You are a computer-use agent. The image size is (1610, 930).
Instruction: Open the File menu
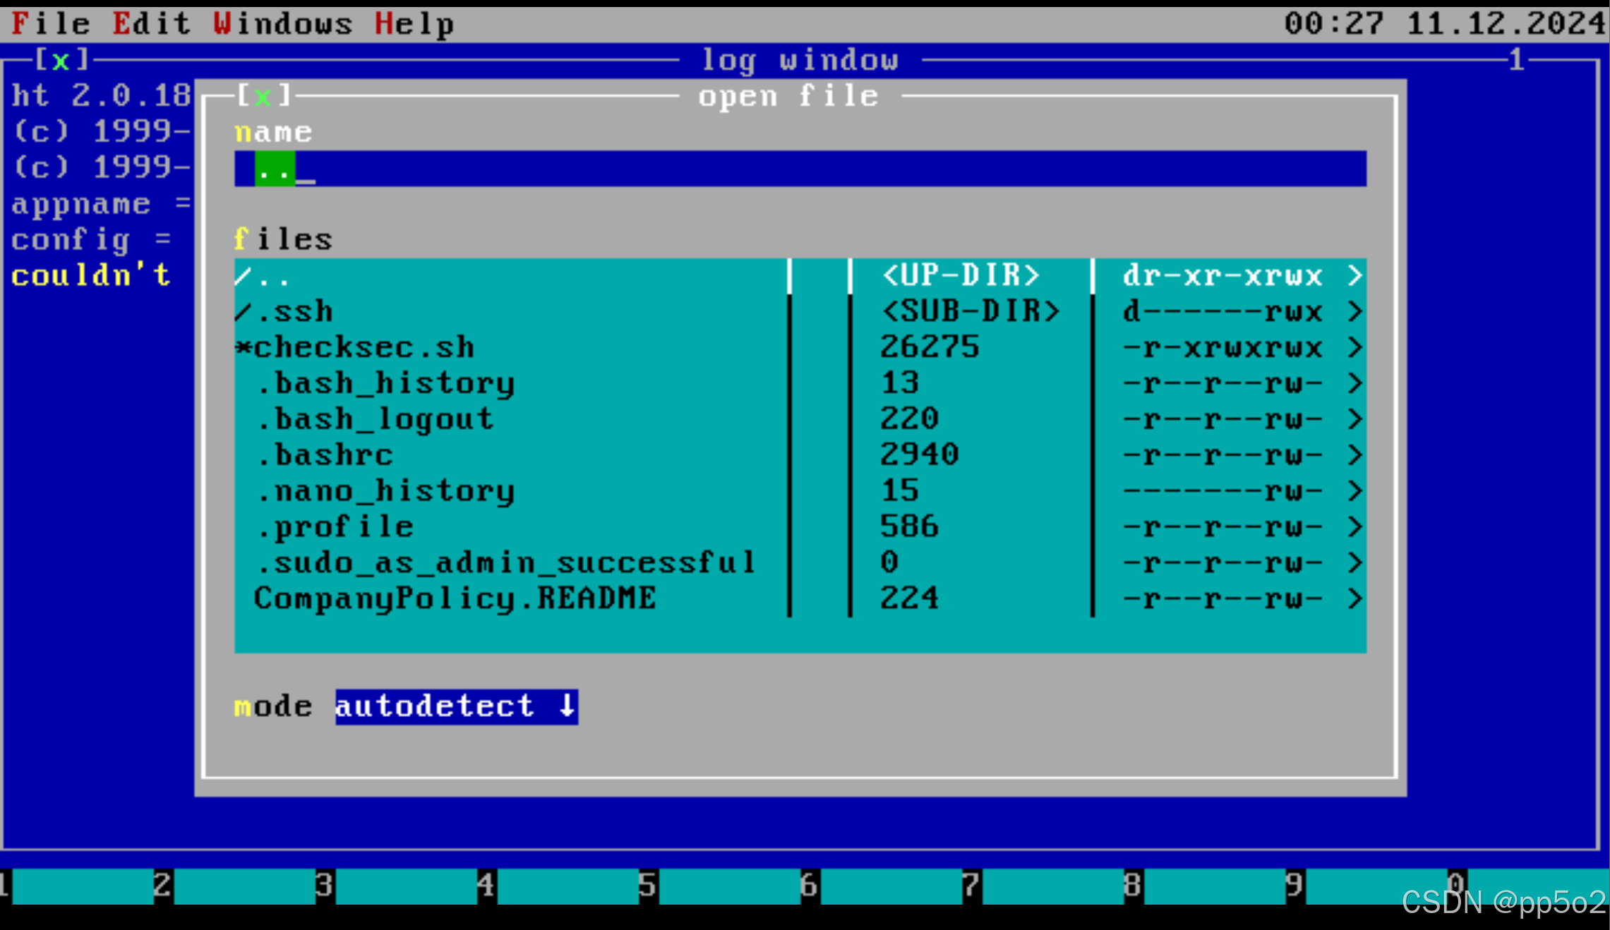(x=51, y=23)
